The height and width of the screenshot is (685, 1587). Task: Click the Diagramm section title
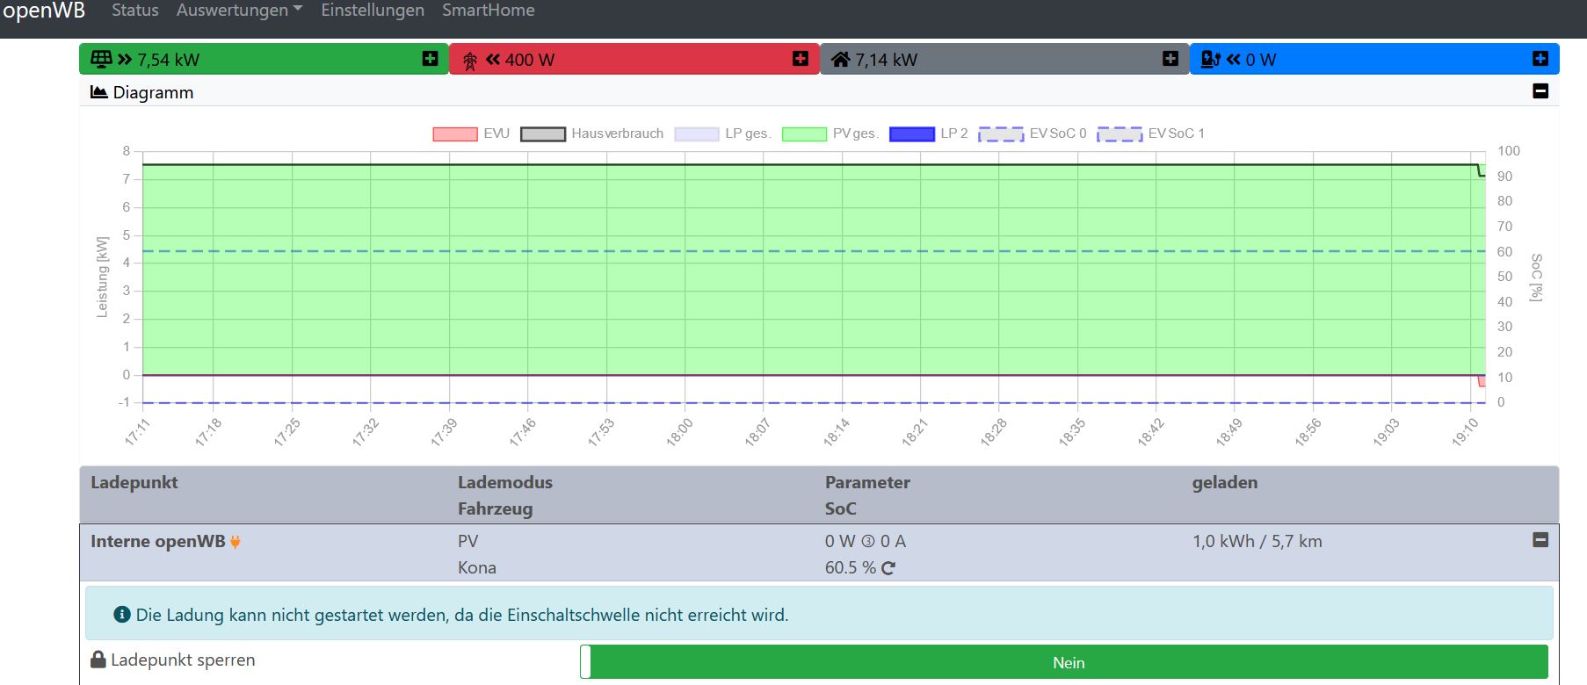153,92
